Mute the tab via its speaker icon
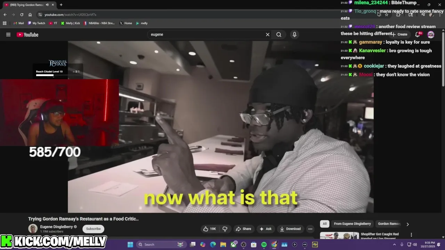Image resolution: width=445 pixels, height=250 pixels. (x=47, y=5)
